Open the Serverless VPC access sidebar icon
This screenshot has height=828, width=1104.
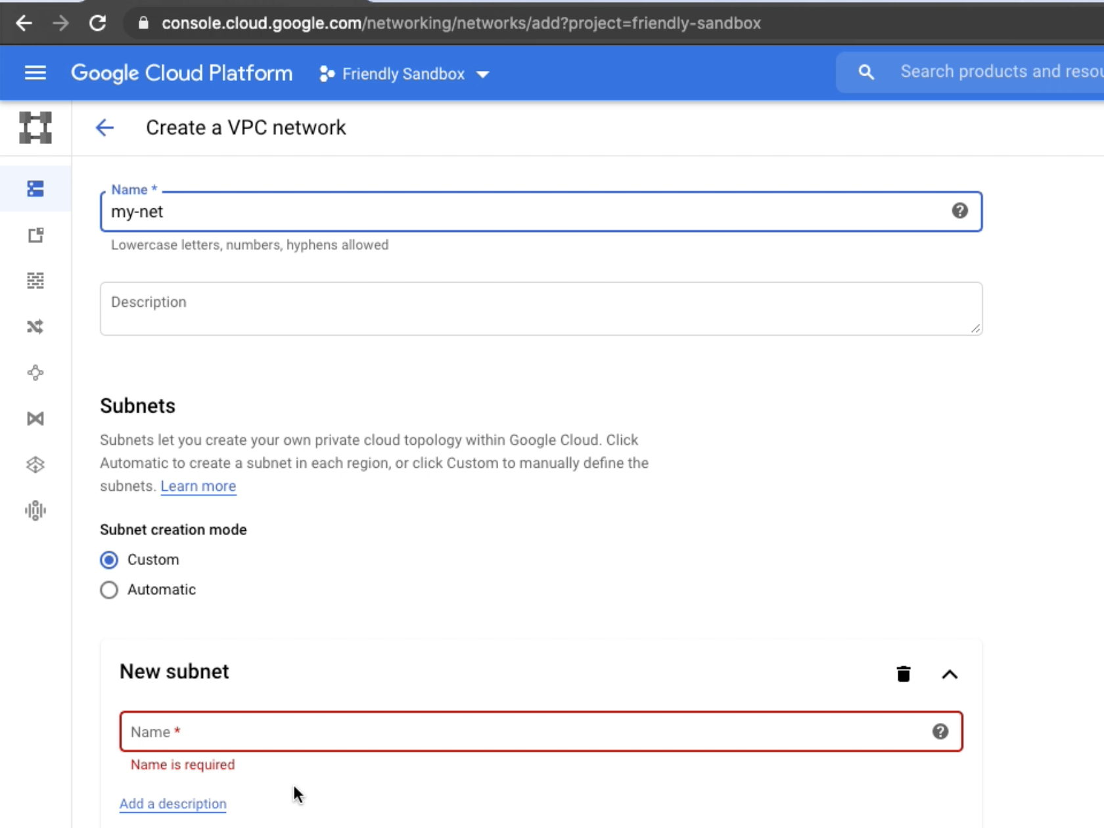coord(35,465)
